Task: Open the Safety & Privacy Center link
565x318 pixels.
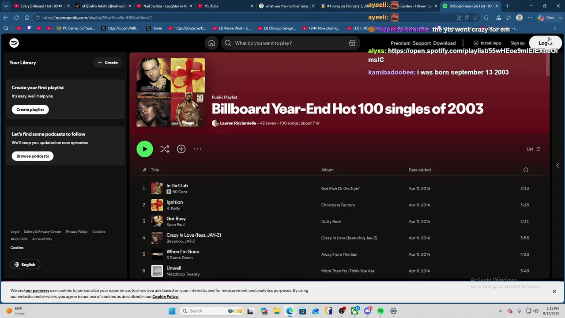Action: pyautogui.click(x=42, y=232)
